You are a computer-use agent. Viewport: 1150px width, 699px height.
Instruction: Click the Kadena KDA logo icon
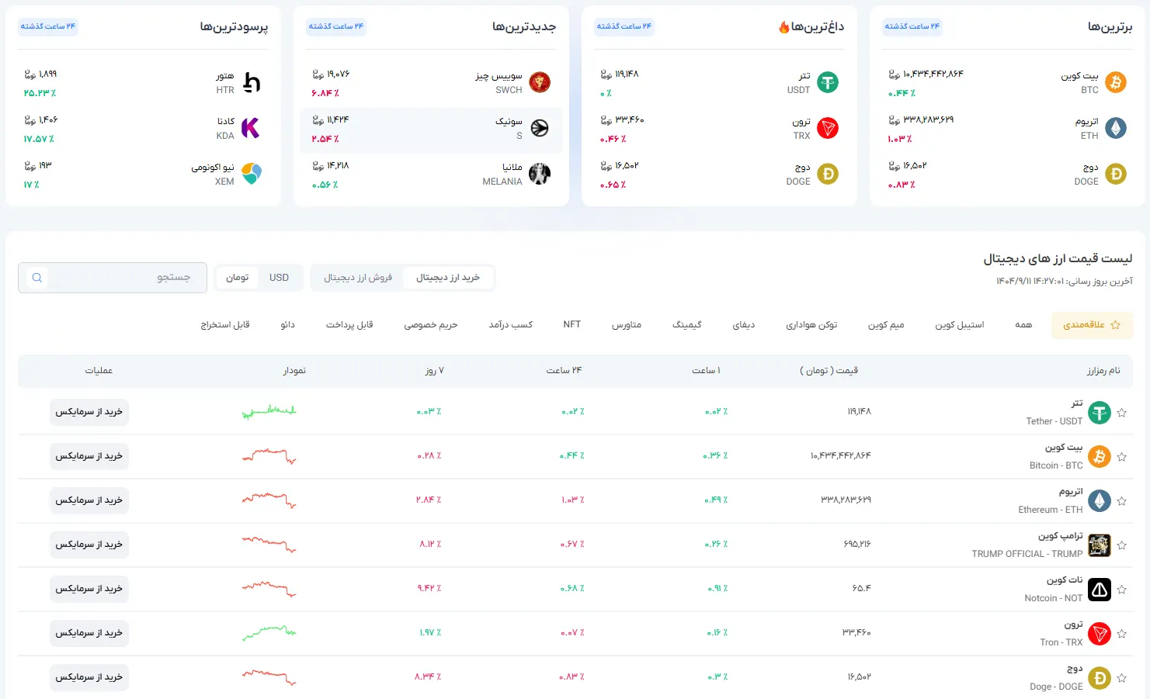coord(251,128)
